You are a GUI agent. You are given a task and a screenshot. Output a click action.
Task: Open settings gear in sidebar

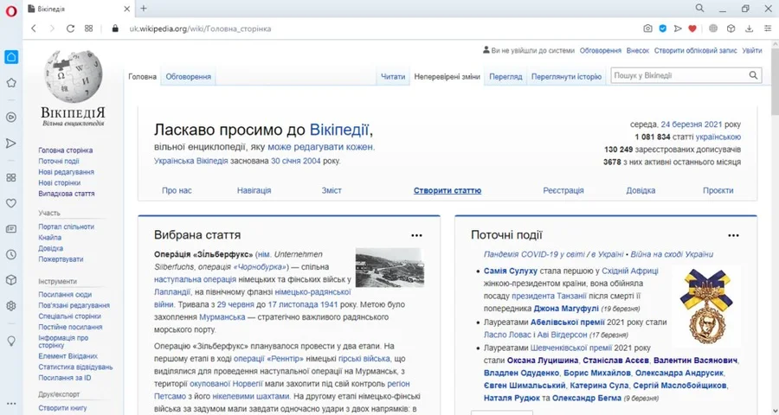[11, 306]
